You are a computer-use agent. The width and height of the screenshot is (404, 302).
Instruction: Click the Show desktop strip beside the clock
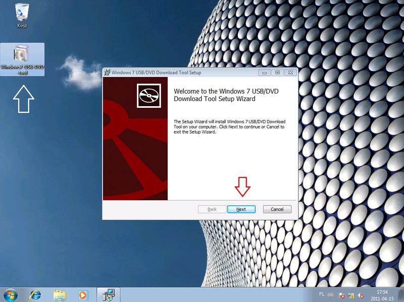402,294
